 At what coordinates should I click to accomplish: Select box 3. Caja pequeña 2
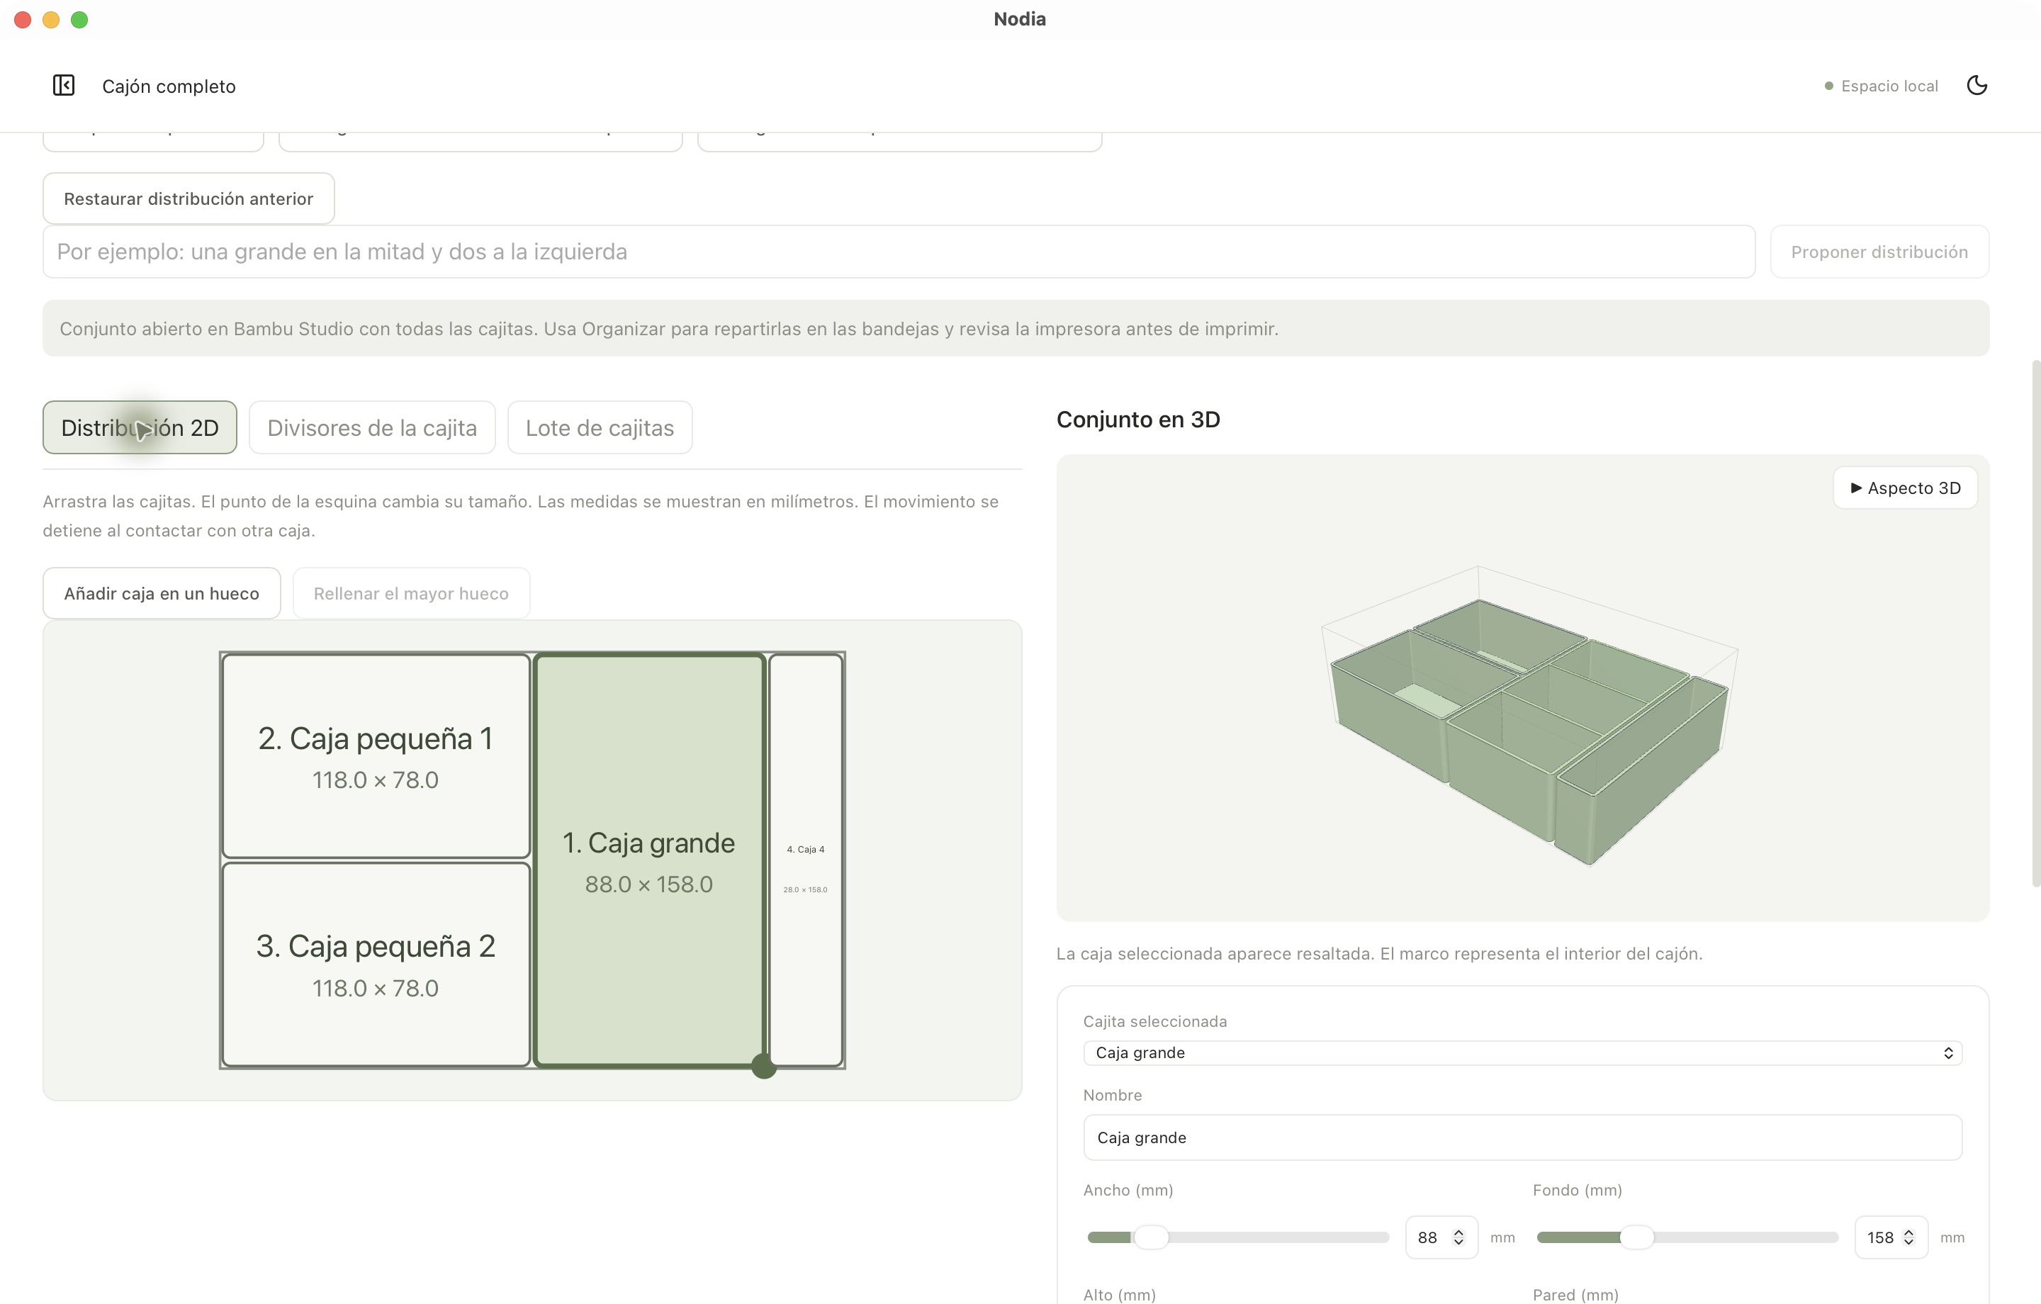(376, 964)
